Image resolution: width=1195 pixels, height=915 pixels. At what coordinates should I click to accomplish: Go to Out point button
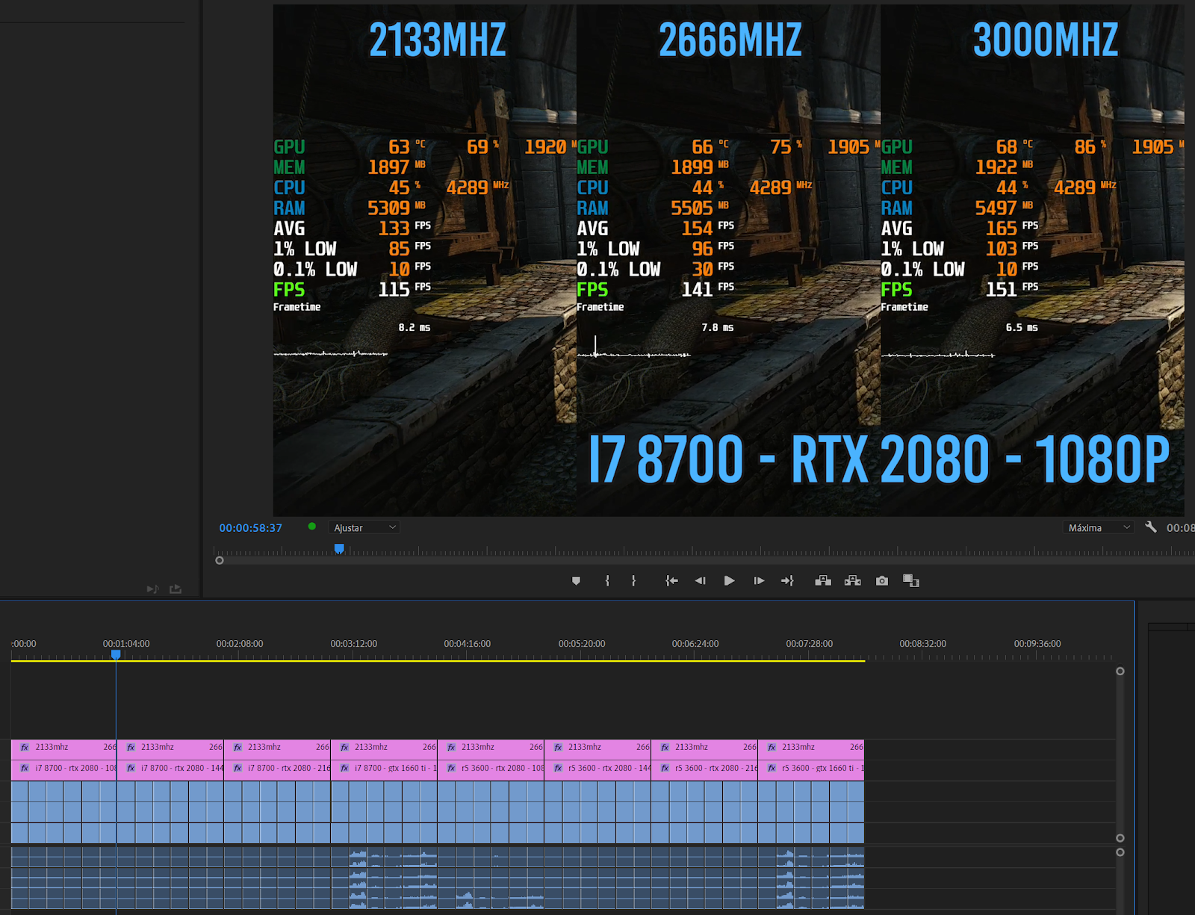pos(787,580)
